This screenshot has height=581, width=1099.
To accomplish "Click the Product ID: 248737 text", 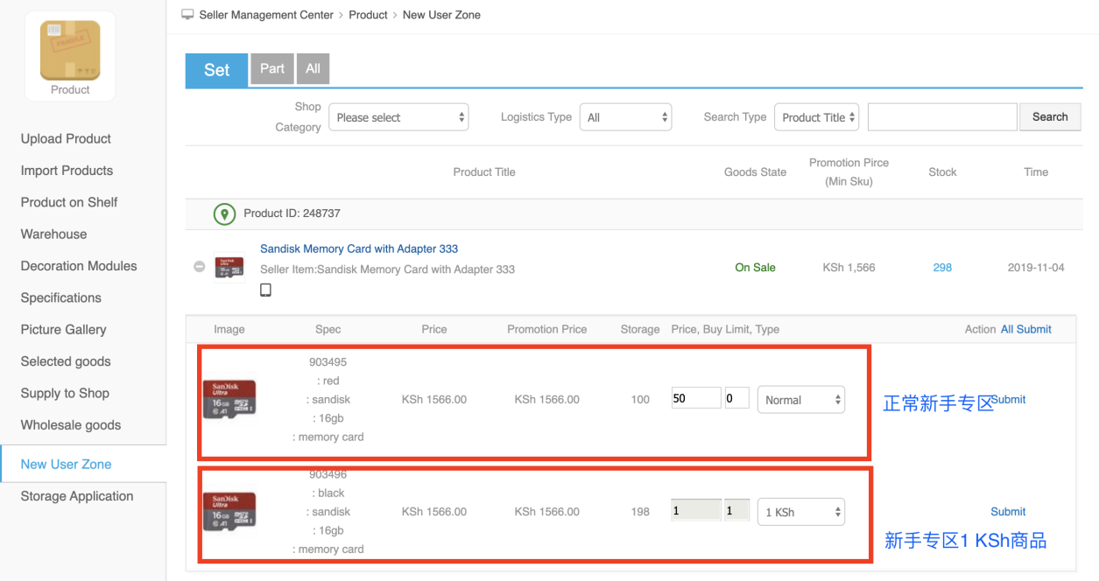I will point(292,213).
